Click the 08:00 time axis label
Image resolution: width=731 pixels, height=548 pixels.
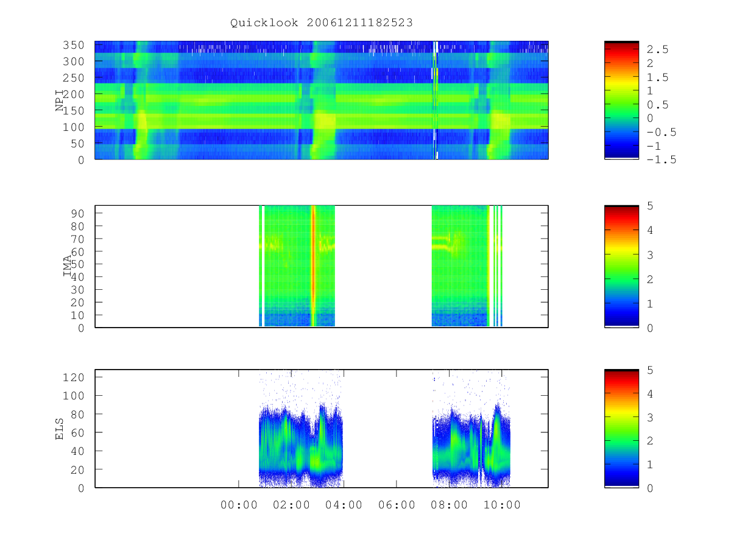click(x=450, y=505)
